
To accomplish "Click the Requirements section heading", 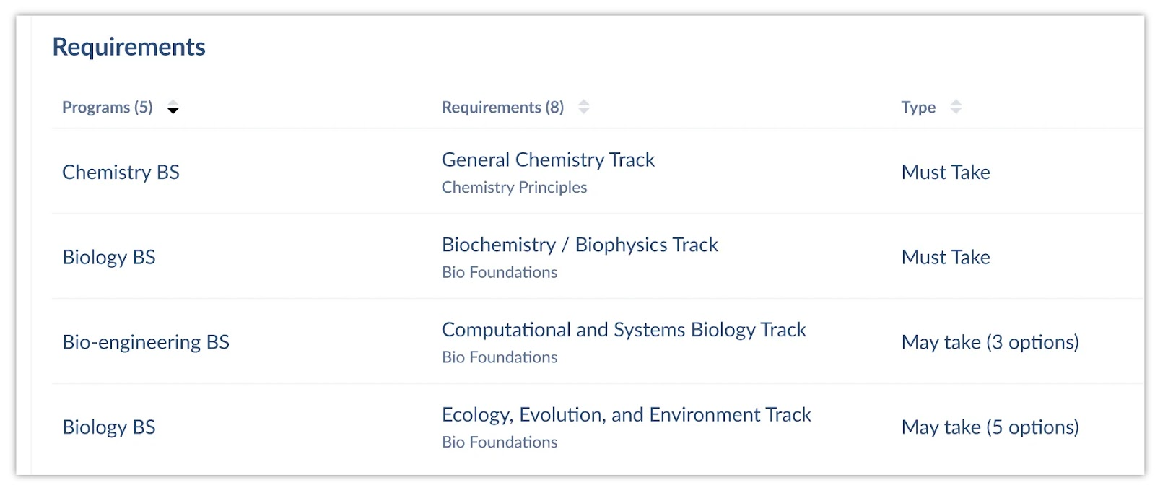I will [x=129, y=47].
